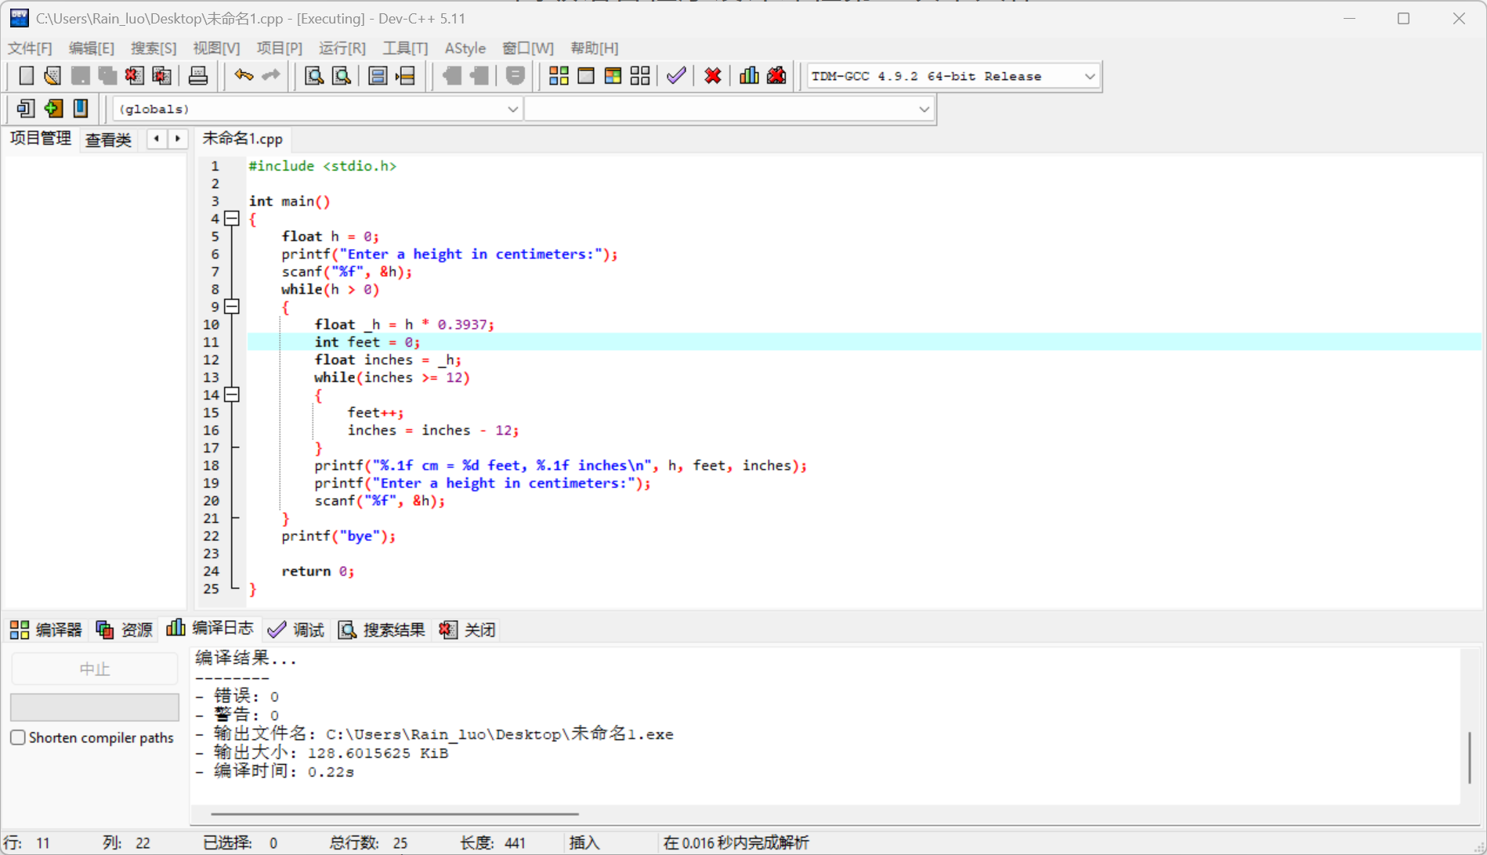Click the Insert snippet toolbar icon
The width and height of the screenshot is (1487, 855).
click(26, 108)
